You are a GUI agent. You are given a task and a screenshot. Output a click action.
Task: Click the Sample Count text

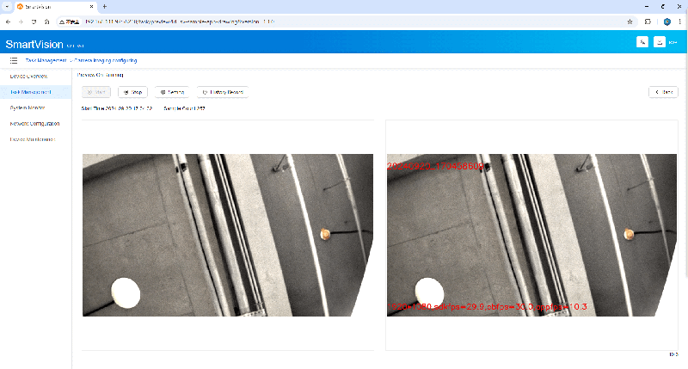pos(184,108)
